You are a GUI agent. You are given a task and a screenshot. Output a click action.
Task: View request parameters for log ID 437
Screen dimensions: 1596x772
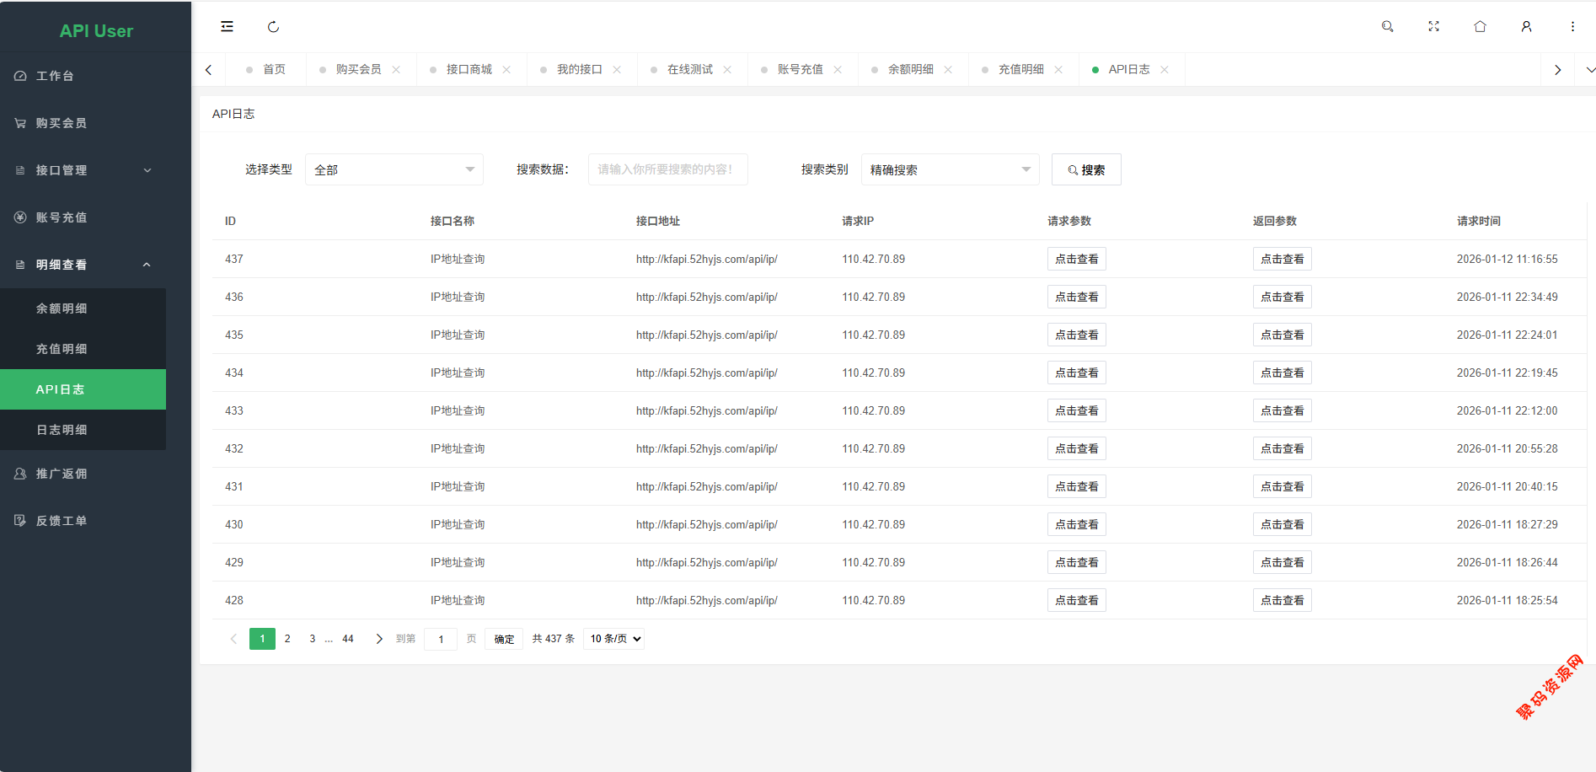(x=1076, y=260)
